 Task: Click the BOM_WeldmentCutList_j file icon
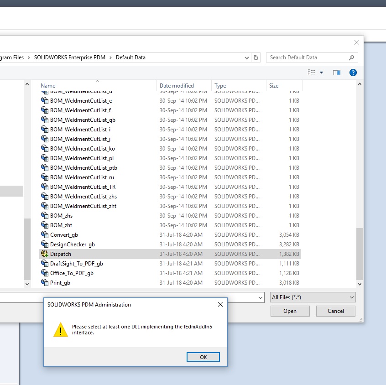45,139
